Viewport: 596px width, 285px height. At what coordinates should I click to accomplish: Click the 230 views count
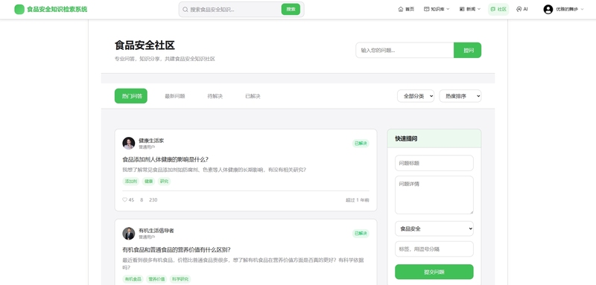(153, 199)
